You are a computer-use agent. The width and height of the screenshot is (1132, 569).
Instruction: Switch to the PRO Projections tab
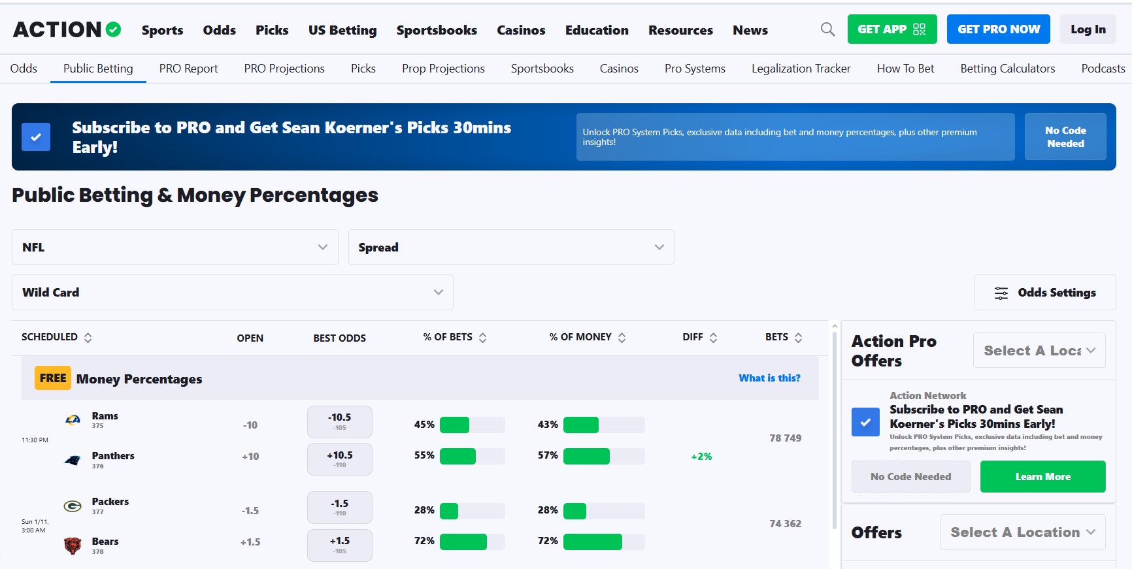tap(284, 69)
